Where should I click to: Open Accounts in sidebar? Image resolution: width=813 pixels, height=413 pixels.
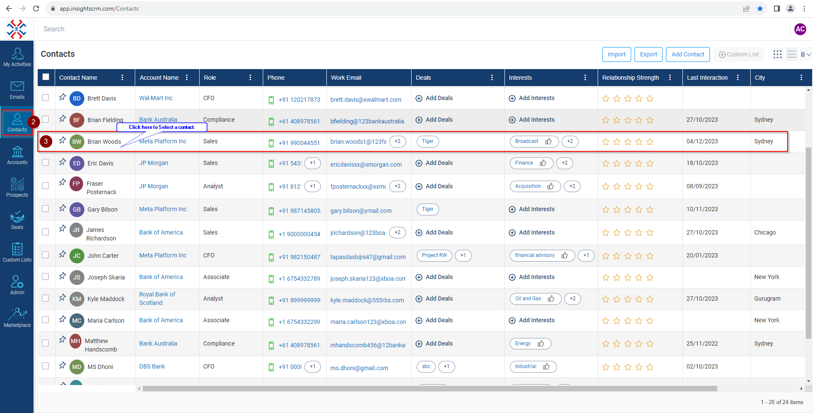17,155
